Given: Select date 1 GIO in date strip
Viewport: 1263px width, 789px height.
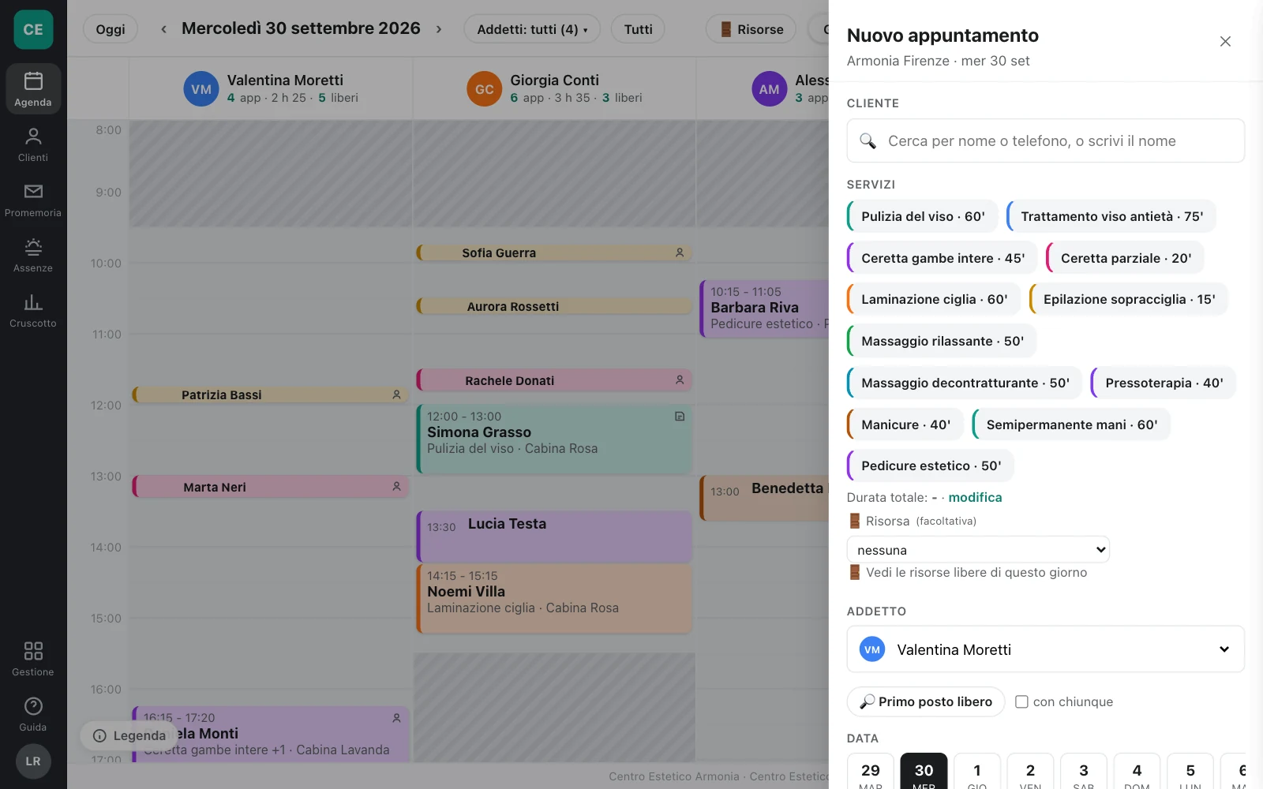Looking at the screenshot, I should coord(977,772).
